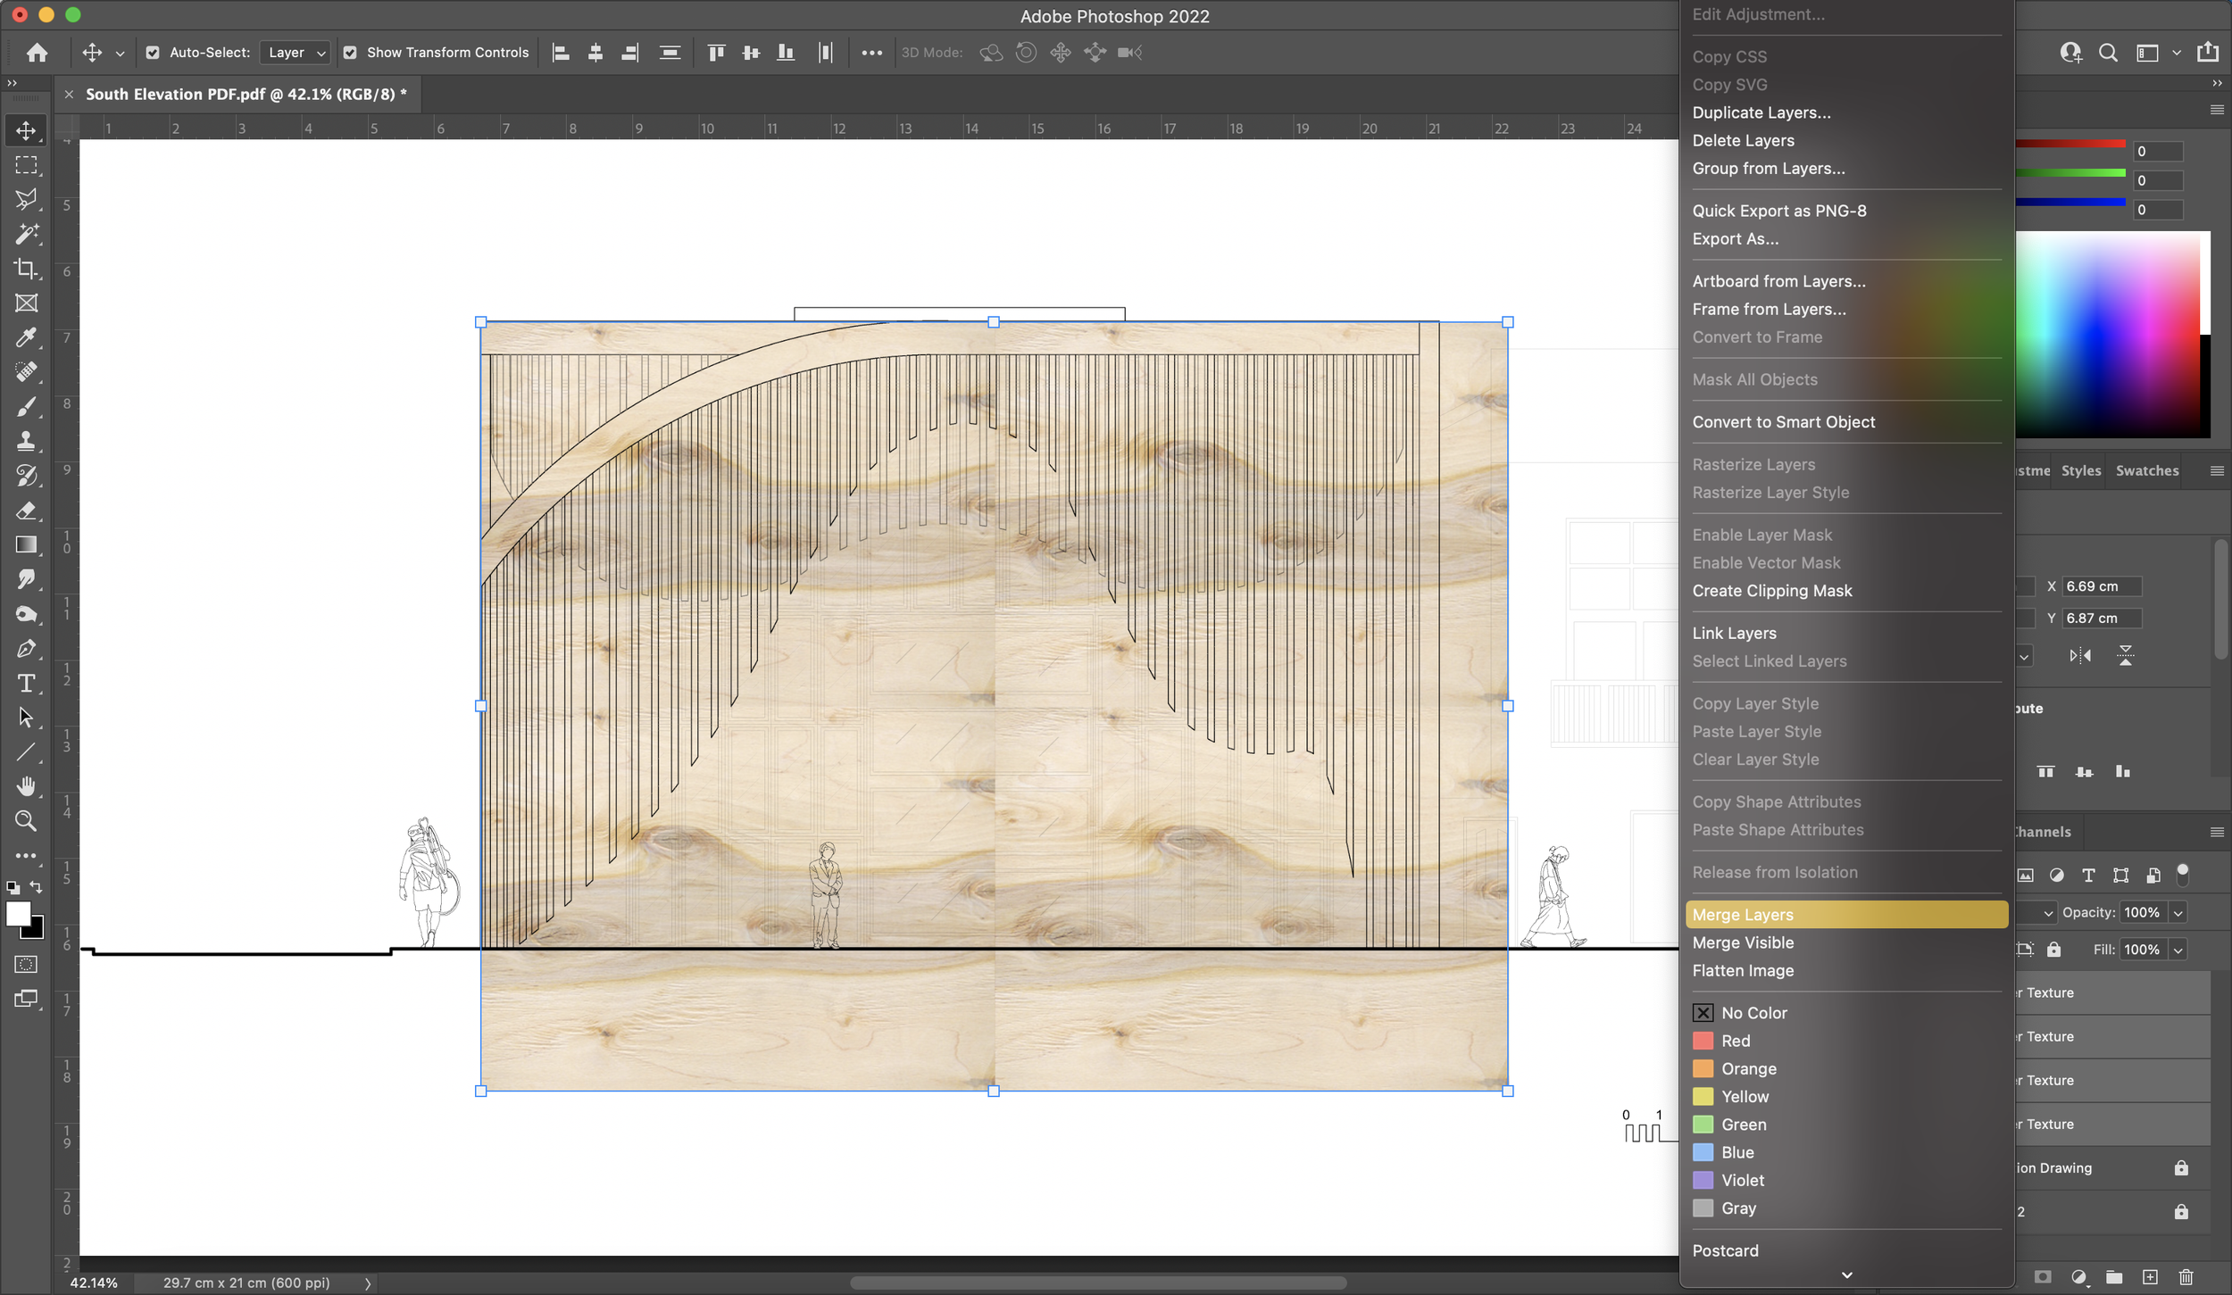
Task: Click the X position input field
Action: pos(2101,586)
